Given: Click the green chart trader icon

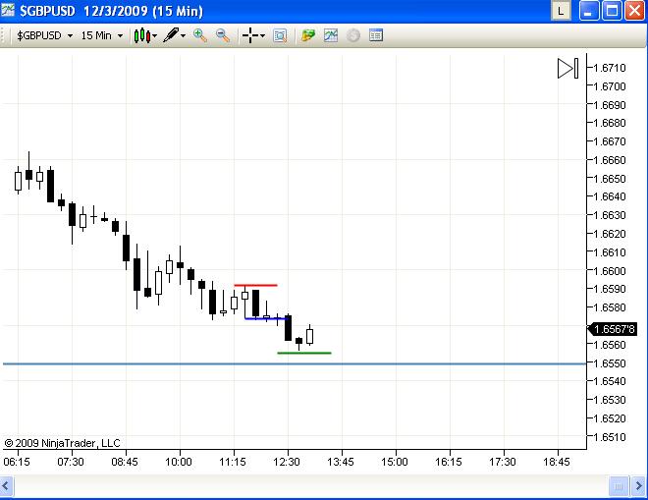Looking at the screenshot, I should pyautogui.click(x=308, y=35).
